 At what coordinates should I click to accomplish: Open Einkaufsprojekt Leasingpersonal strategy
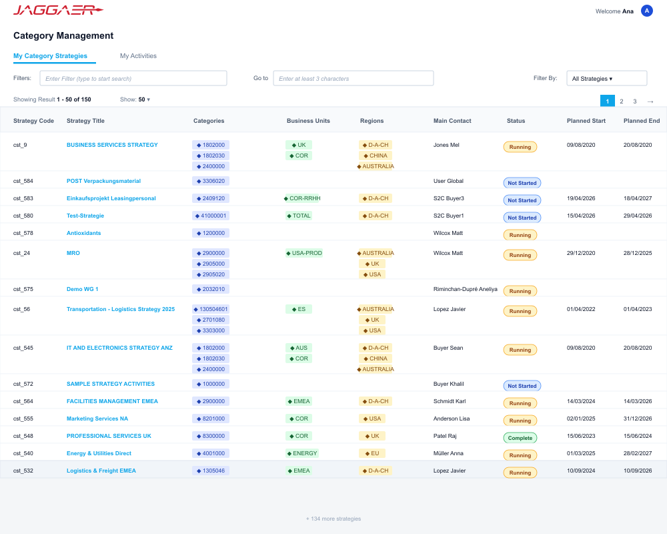(x=111, y=198)
